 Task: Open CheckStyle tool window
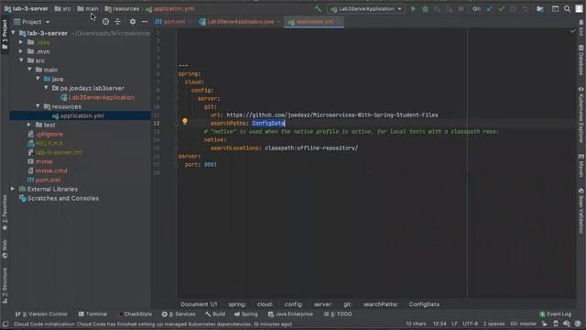[x=135, y=313]
